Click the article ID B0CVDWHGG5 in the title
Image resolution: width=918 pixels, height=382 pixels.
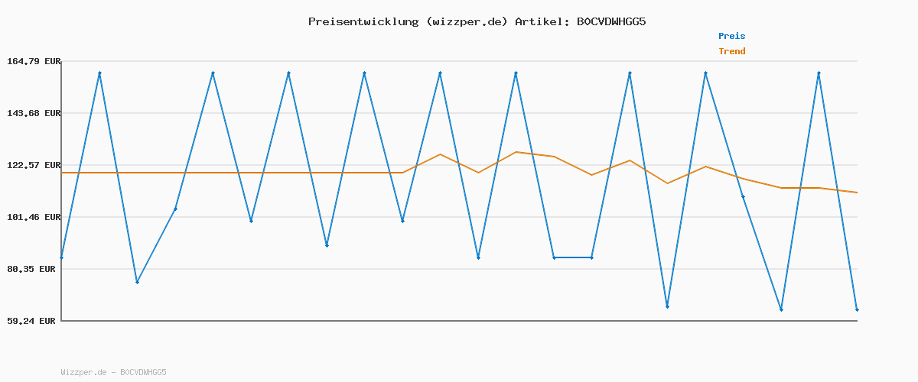click(610, 21)
